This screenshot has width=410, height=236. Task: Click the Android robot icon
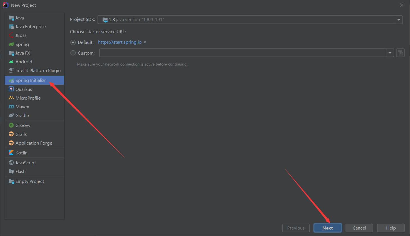pos(11,62)
